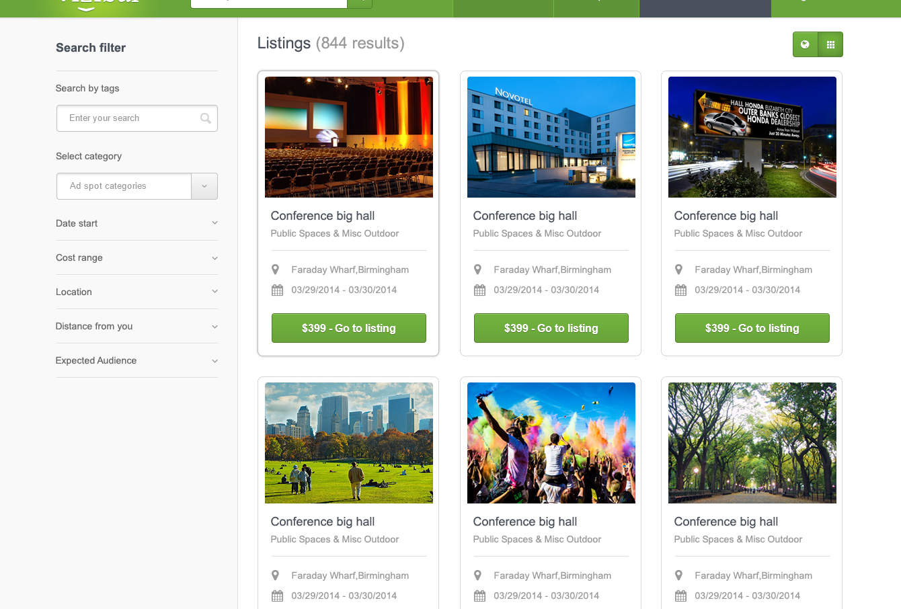The width and height of the screenshot is (901, 609).
Task: Click Conference big hall title under auditorium photo
Action: pyautogui.click(x=323, y=216)
